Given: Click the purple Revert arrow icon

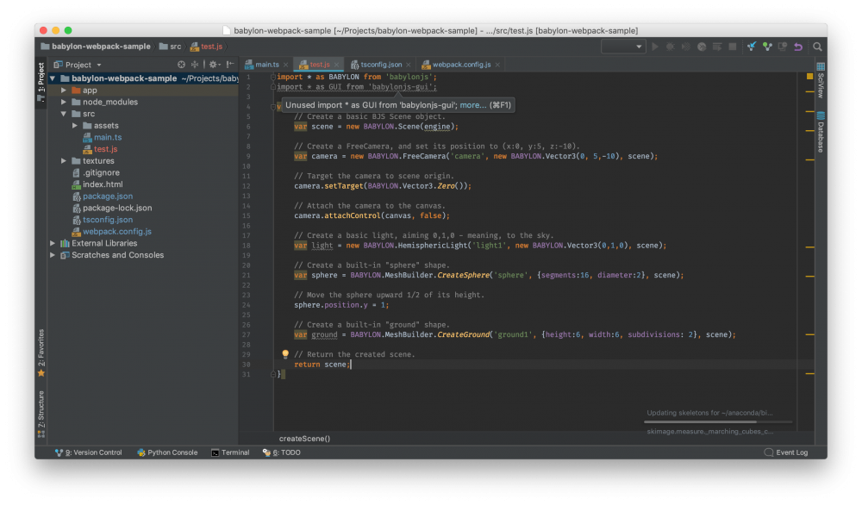Looking at the screenshot, I should 798,47.
